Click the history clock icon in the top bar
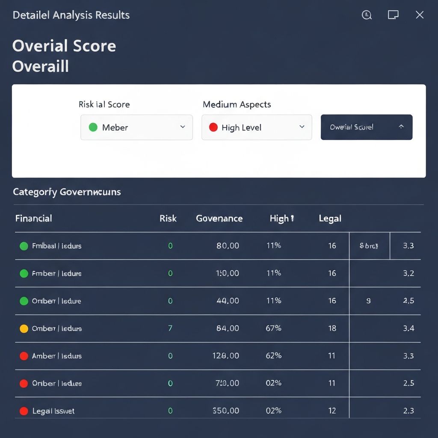The width and height of the screenshot is (438, 438). pos(367,15)
